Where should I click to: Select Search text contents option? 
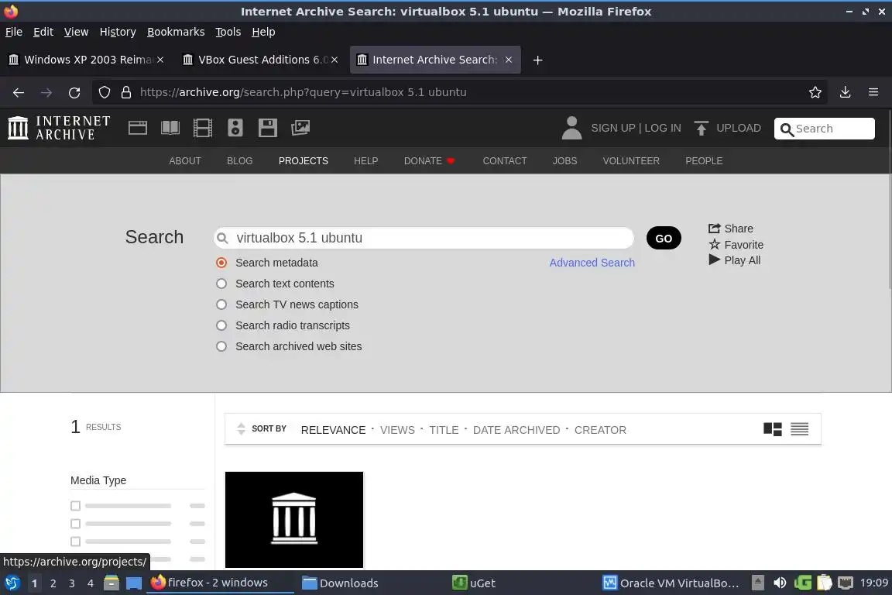coord(221,284)
